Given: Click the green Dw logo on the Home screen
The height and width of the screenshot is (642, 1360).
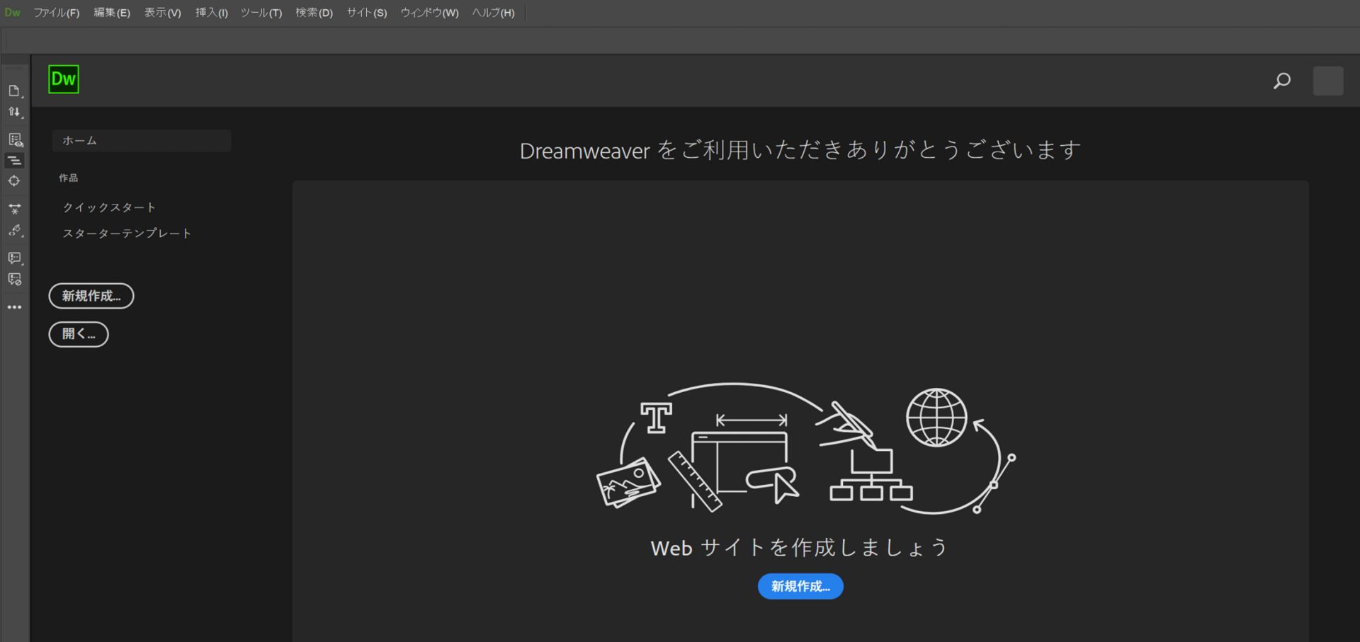Looking at the screenshot, I should click(x=63, y=79).
